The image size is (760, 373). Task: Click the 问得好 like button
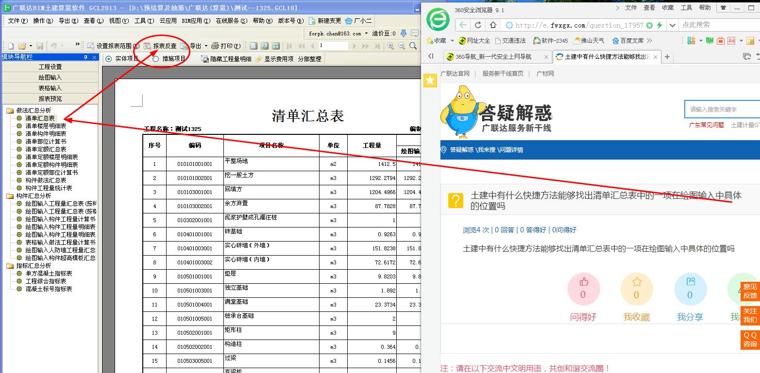tap(583, 289)
